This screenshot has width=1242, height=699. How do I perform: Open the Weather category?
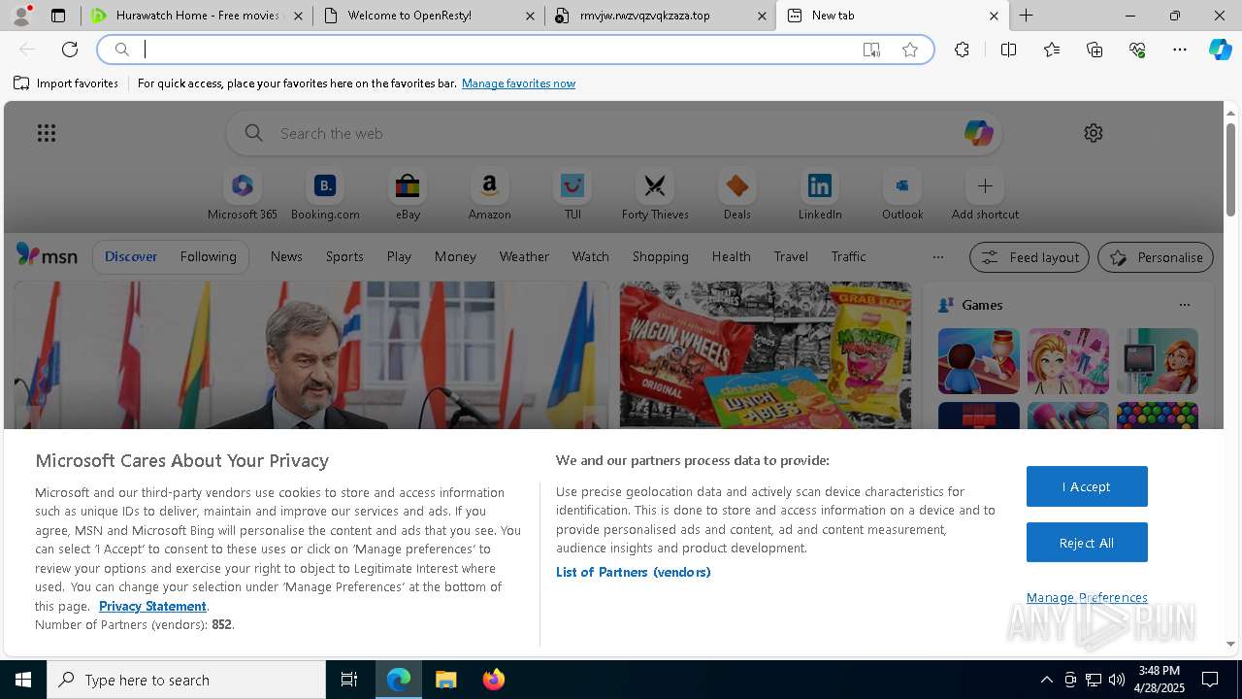[x=524, y=256]
